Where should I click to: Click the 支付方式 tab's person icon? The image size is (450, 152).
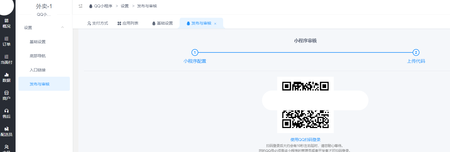(89, 23)
